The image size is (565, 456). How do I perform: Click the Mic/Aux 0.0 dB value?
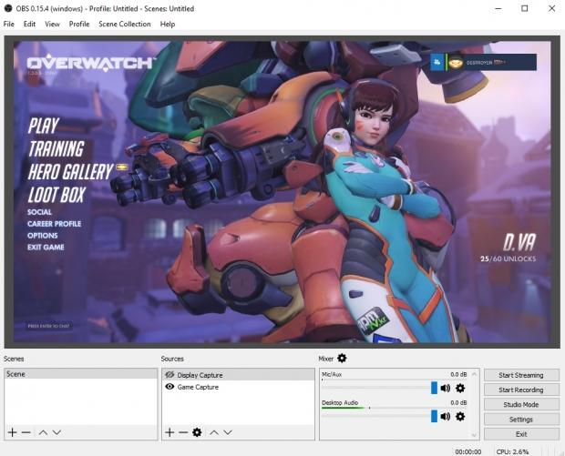(458, 374)
